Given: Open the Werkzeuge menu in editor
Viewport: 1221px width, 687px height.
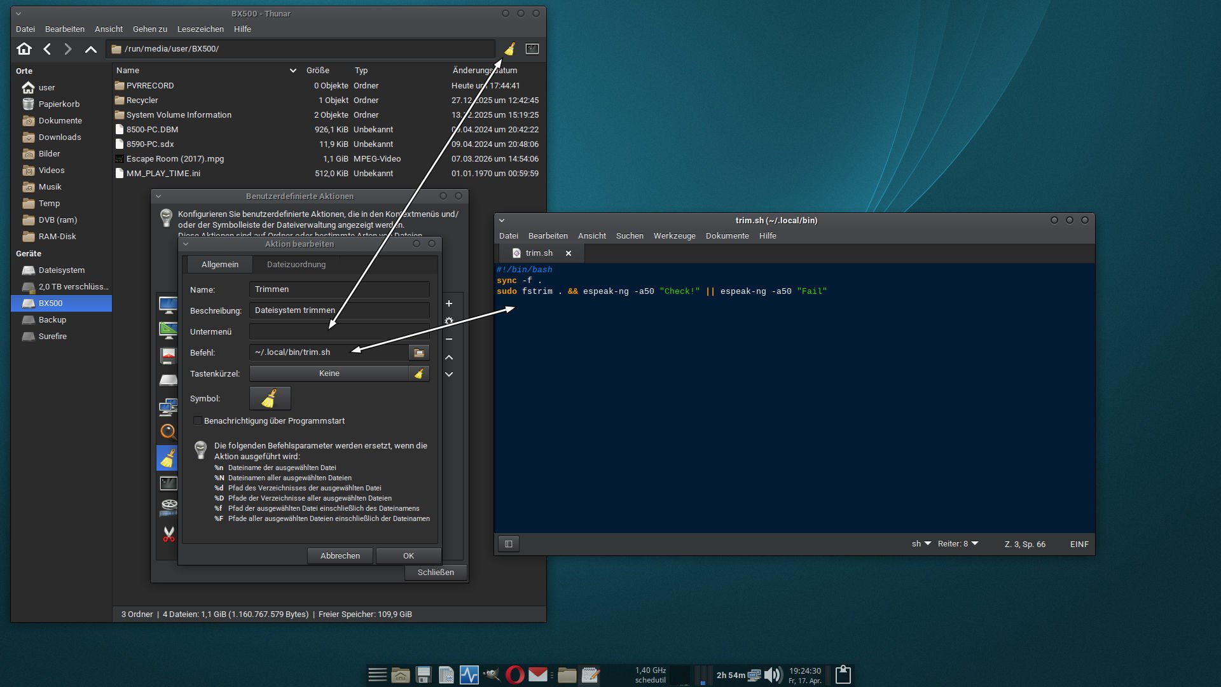Looking at the screenshot, I should click(x=674, y=236).
